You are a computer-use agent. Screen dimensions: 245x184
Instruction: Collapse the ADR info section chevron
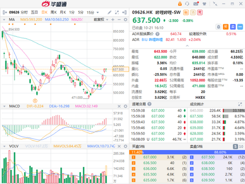pos(187,45)
